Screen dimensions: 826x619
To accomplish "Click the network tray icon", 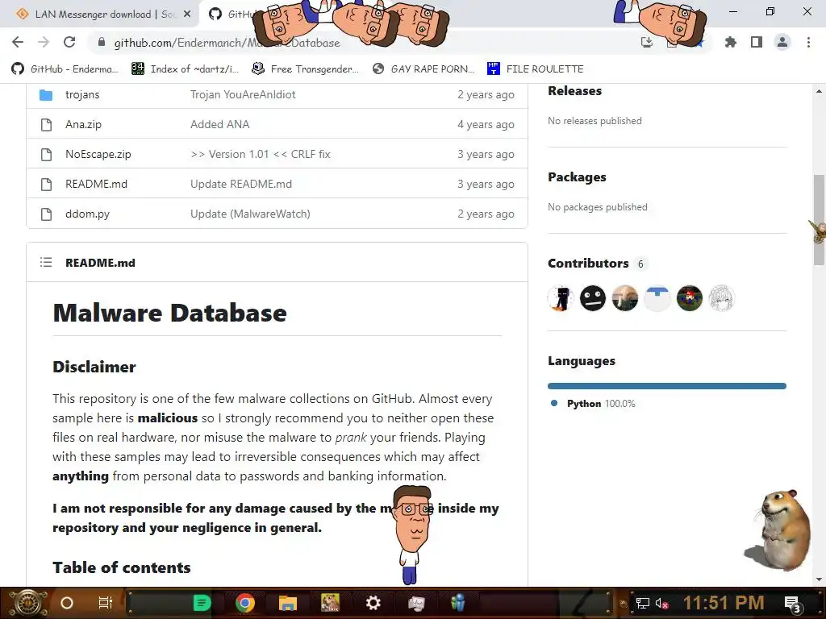I will (x=643, y=603).
